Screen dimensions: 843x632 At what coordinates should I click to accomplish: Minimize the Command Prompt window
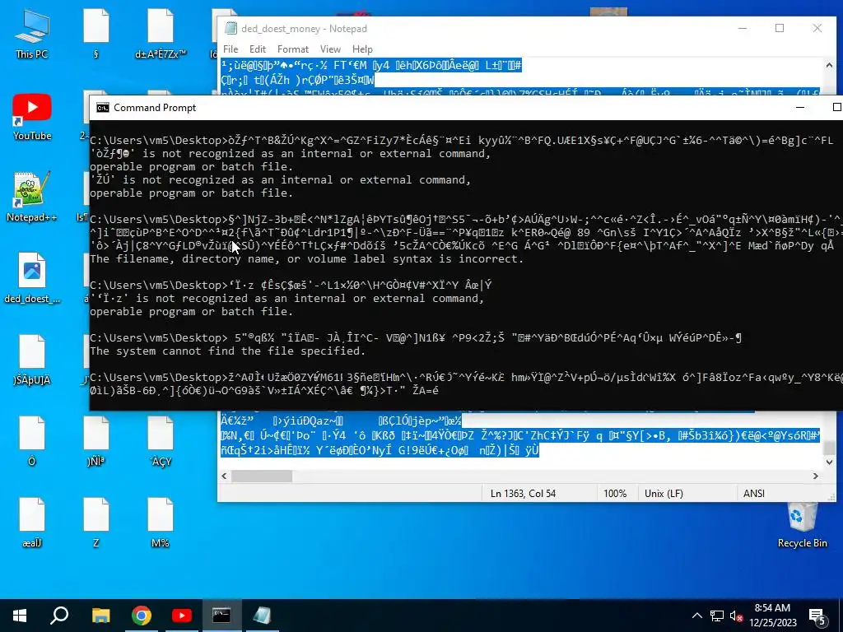click(x=800, y=108)
